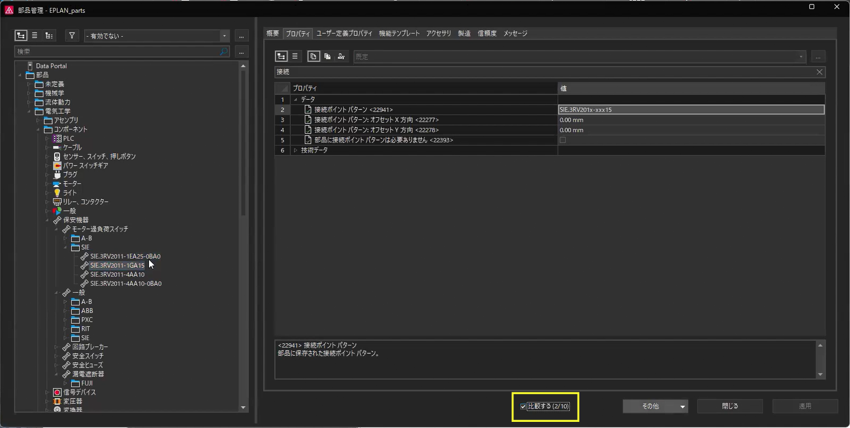Click the user-key icon in properties toolbar
The height and width of the screenshot is (428, 850).
coord(341,56)
